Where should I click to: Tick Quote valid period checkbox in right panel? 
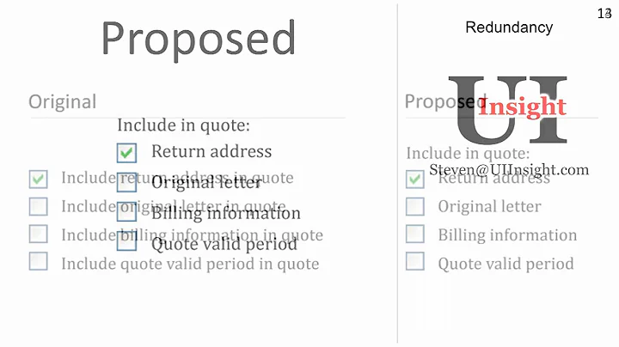[x=415, y=261]
